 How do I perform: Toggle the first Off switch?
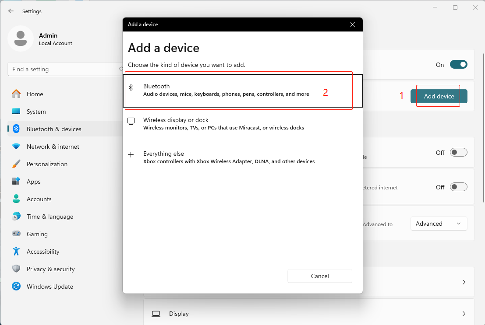click(x=458, y=152)
